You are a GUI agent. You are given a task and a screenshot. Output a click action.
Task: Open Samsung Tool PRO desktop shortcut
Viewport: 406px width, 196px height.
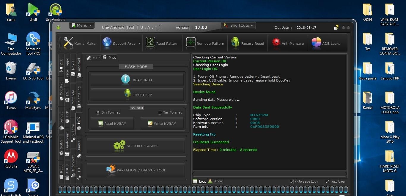(33, 44)
